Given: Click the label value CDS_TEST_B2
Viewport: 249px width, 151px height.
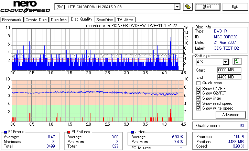Looking at the screenshot, I should click(226, 48).
